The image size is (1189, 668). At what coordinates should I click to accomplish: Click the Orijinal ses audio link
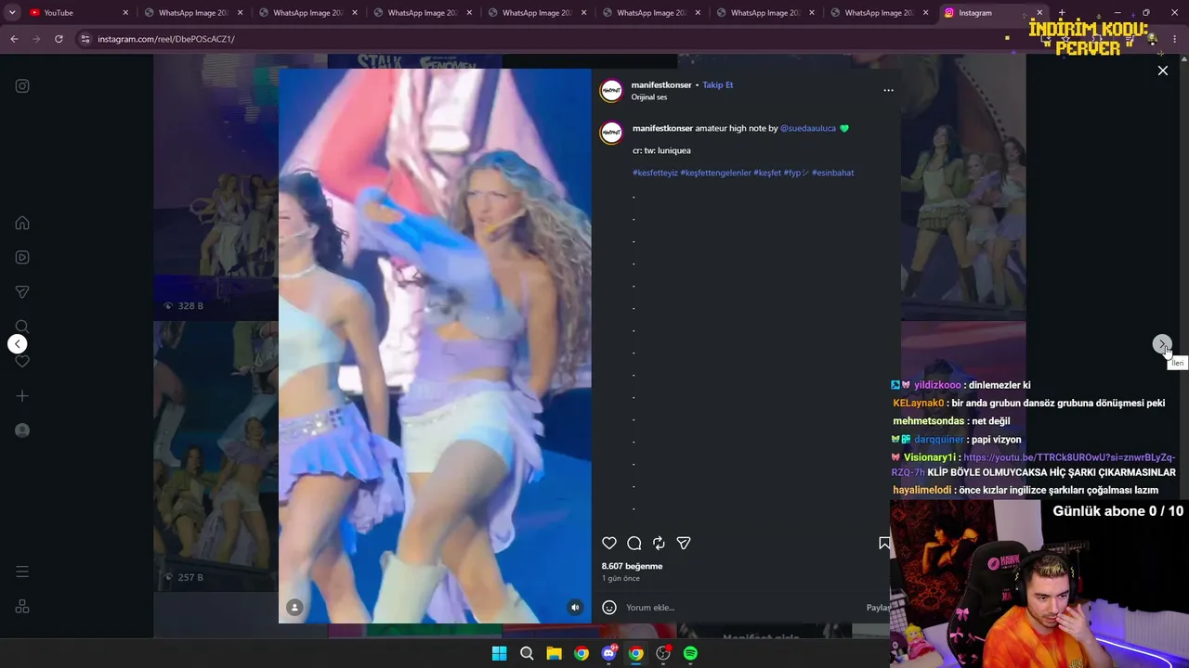point(649,97)
